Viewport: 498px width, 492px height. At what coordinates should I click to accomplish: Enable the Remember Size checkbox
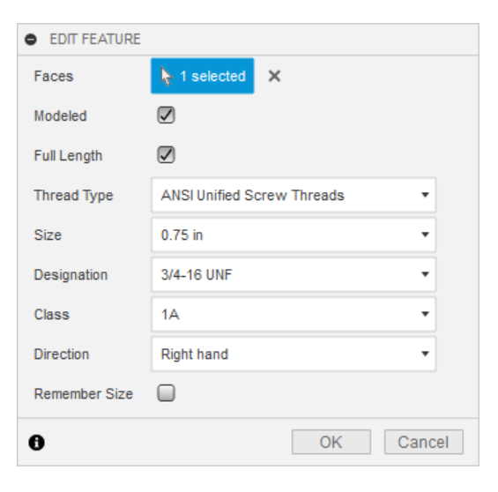tap(166, 393)
